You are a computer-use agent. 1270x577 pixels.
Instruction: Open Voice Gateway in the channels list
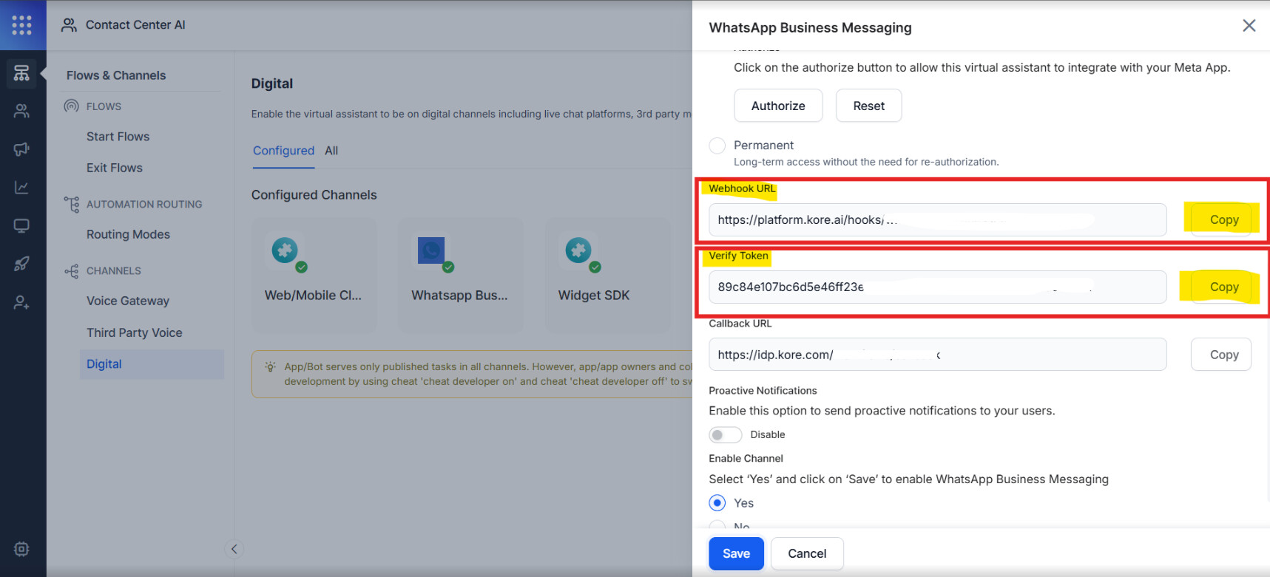coord(128,301)
